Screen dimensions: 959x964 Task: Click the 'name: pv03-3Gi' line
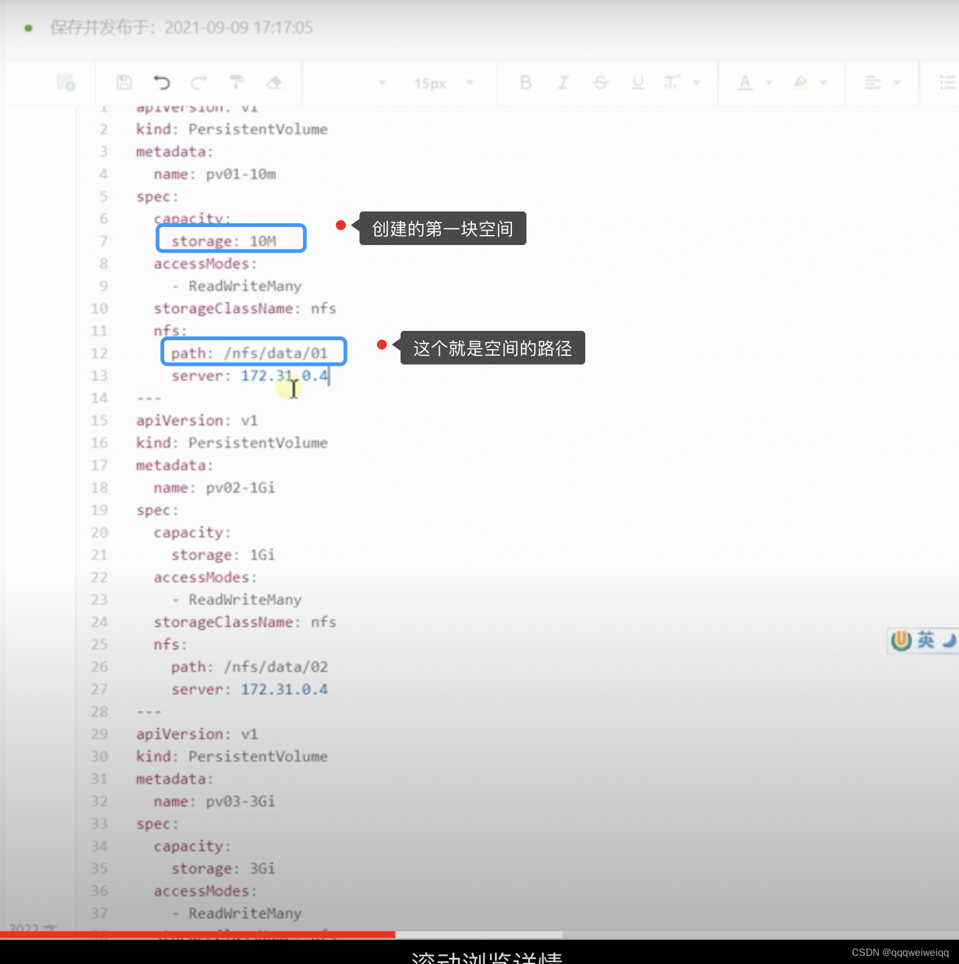pyautogui.click(x=215, y=801)
